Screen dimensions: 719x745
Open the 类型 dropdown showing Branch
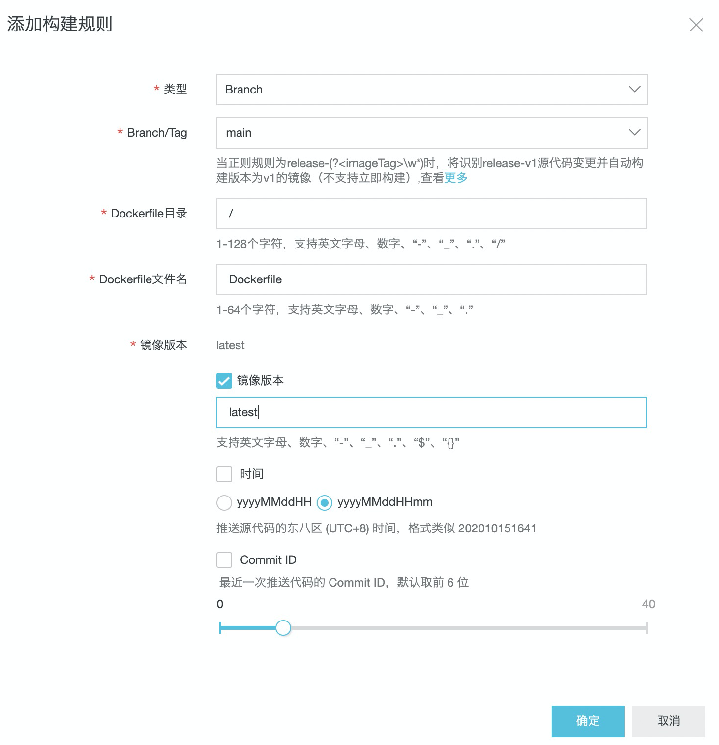point(432,90)
